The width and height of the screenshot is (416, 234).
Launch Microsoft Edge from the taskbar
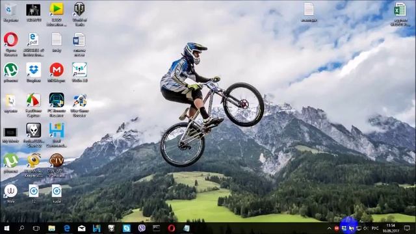coord(66,228)
